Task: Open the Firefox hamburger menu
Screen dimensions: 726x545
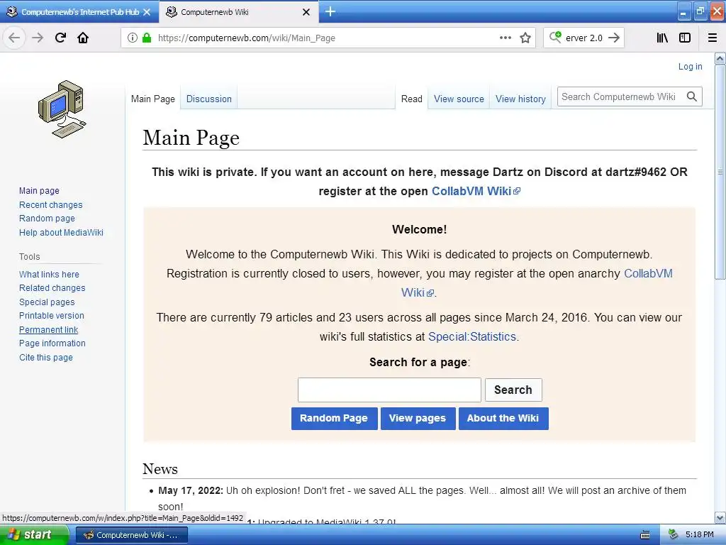Action: pyautogui.click(x=713, y=38)
